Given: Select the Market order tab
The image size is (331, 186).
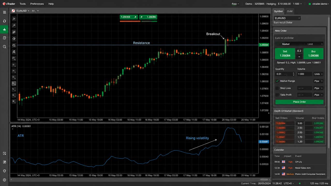Looking at the screenshot, I should [x=286, y=44].
